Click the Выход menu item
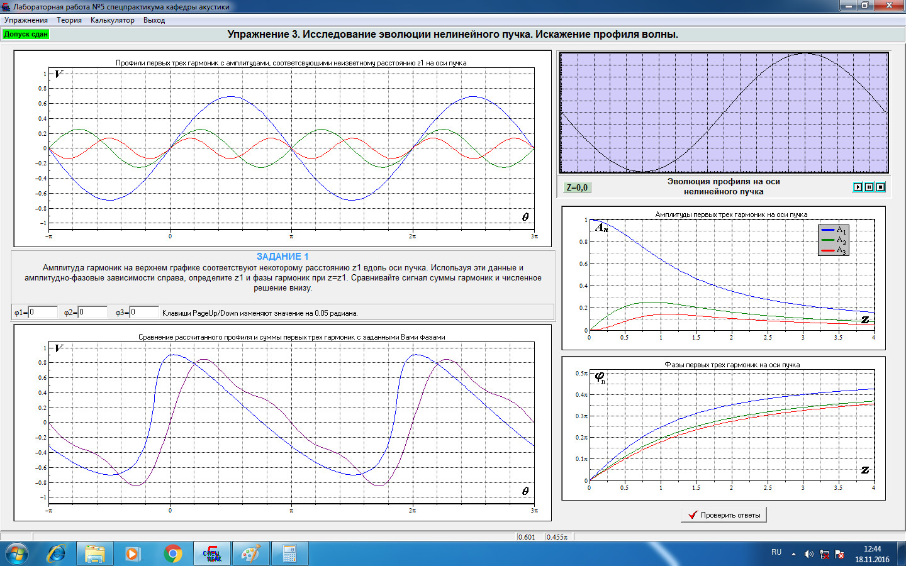 click(x=154, y=20)
